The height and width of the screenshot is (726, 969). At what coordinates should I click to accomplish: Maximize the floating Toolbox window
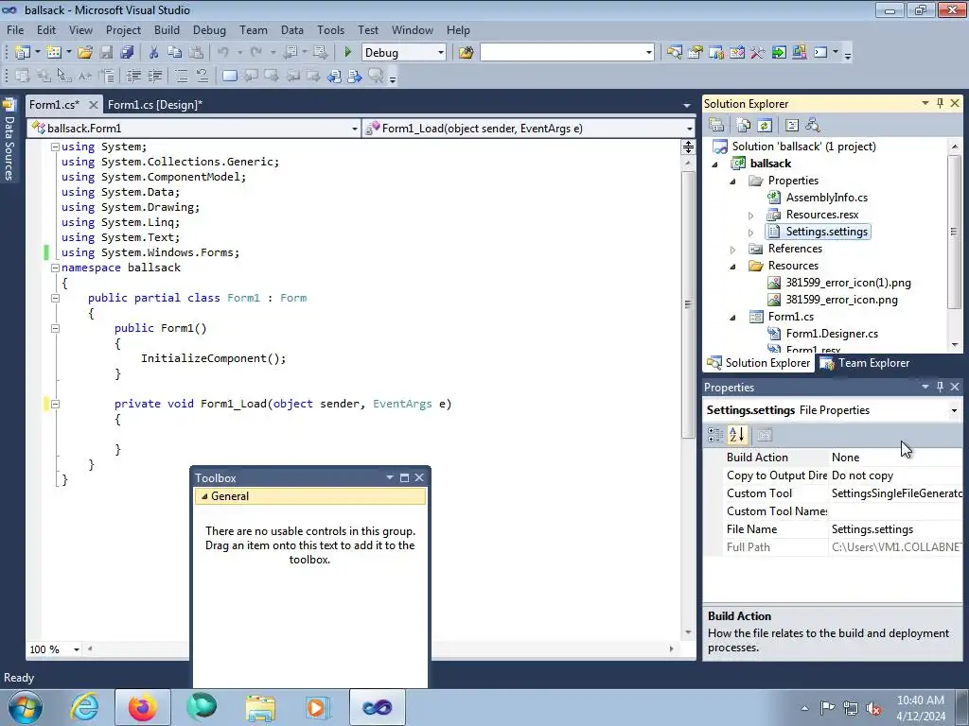[x=404, y=477]
